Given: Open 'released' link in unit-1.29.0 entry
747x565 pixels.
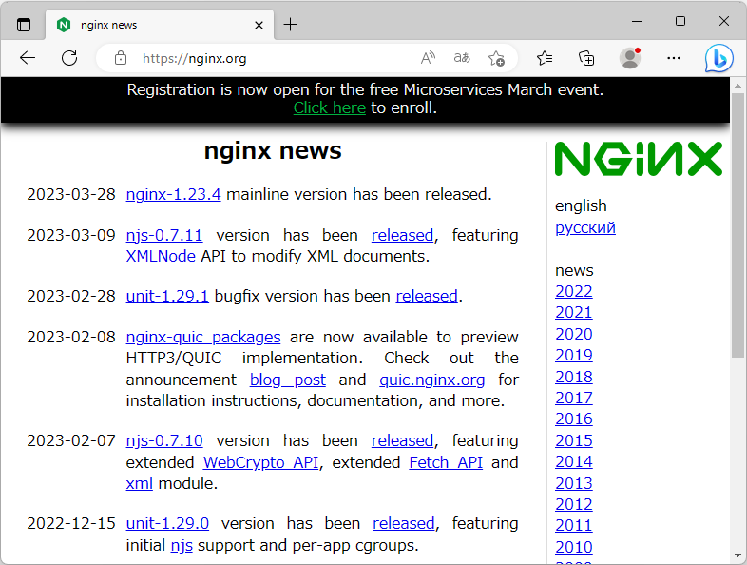Looking at the screenshot, I should point(404,523).
